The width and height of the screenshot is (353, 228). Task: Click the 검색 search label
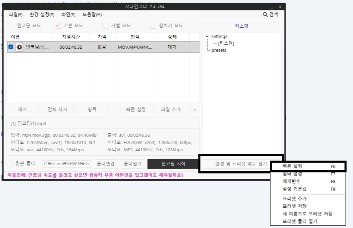(x=273, y=15)
